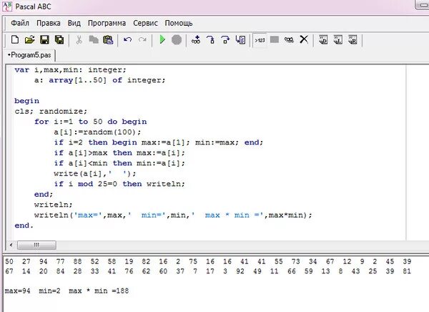This screenshot has height=312, width=429.
Task: Click the 'if a[i]>max then max:=a[i];' line
Action: (x=119, y=153)
